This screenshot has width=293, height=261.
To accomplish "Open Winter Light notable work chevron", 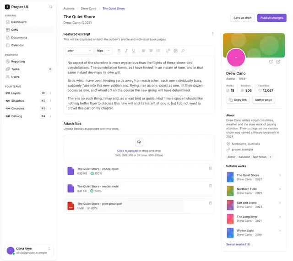I will (280, 230).
